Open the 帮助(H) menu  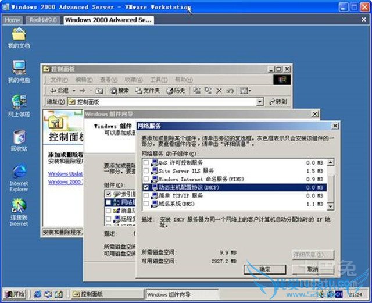(184, 80)
